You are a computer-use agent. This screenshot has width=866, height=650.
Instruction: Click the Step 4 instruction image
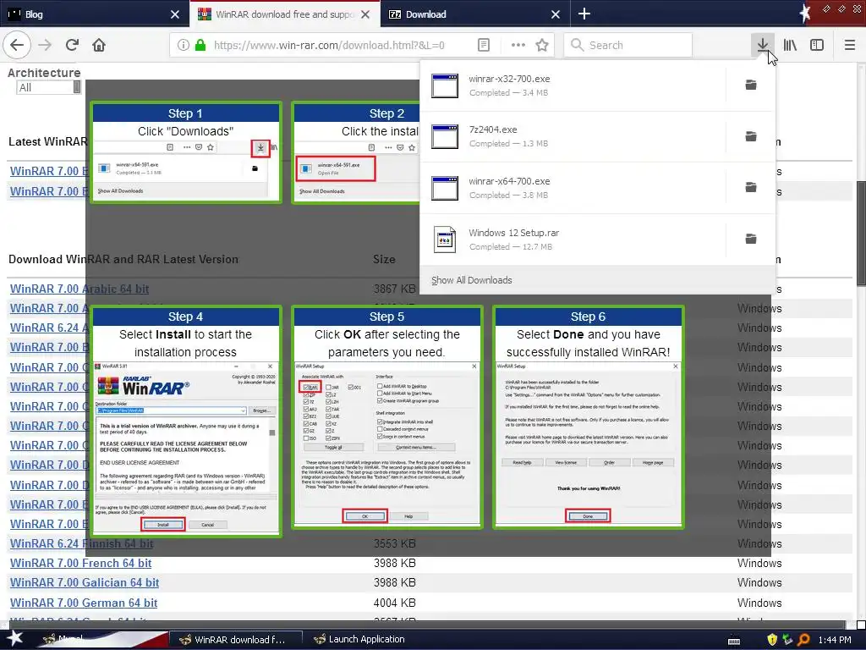186,421
